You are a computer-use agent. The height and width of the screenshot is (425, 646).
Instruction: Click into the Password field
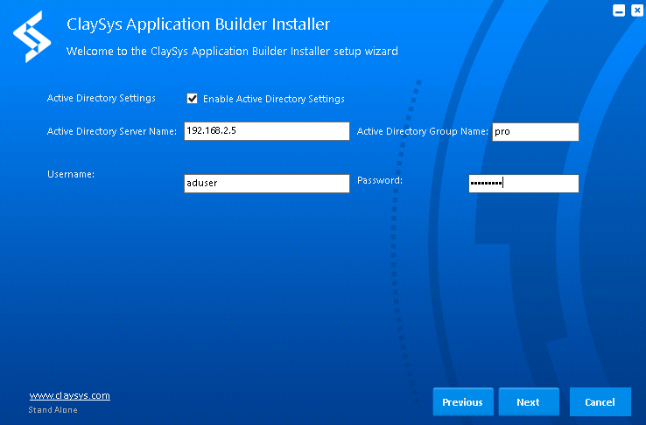[523, 184]
